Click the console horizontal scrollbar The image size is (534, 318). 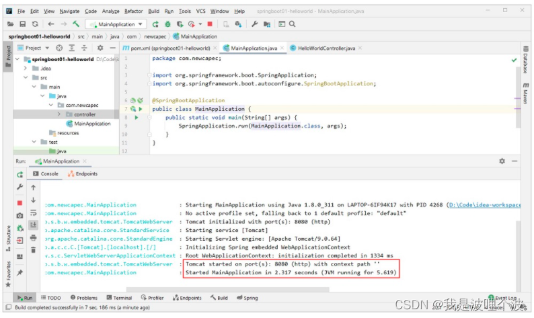227,290
